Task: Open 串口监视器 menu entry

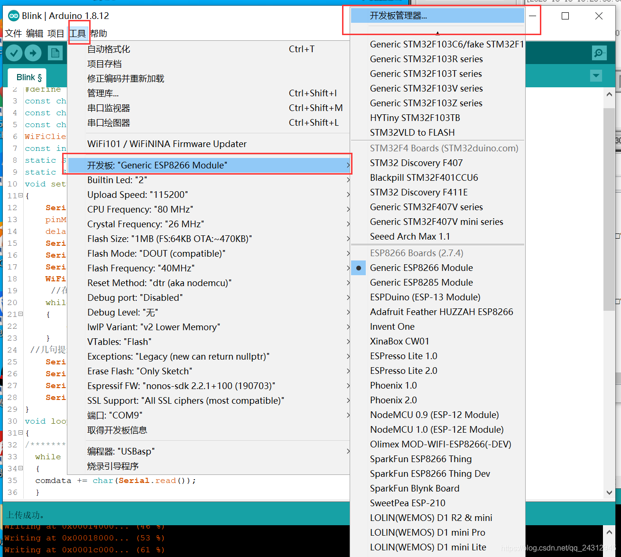Action: point(209,108)
